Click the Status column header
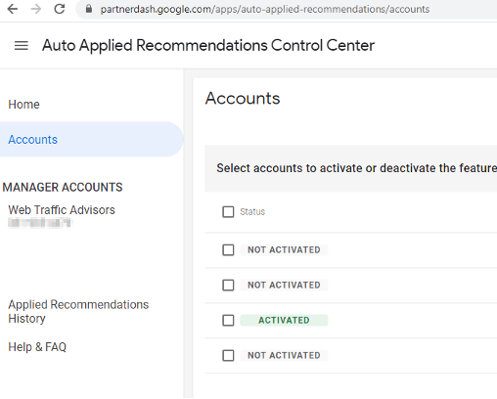The image size is (497, 399). pyautogui.click(x=252, y=211)
